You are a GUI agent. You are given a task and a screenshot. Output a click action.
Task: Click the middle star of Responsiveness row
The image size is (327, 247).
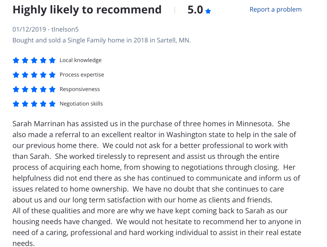coord(34,89)
